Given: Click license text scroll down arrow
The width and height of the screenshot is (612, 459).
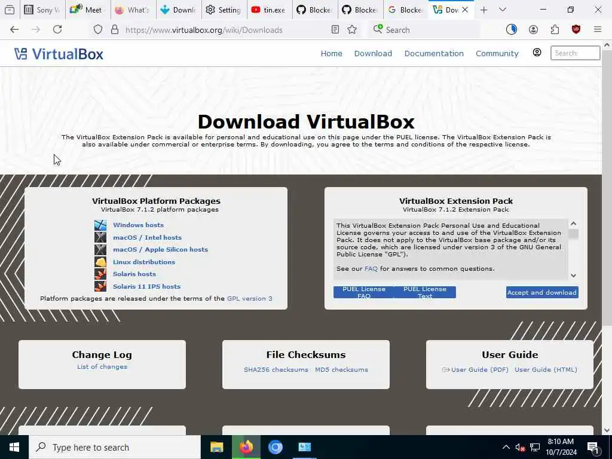Looking at the screenshot, I should point(573,275).
